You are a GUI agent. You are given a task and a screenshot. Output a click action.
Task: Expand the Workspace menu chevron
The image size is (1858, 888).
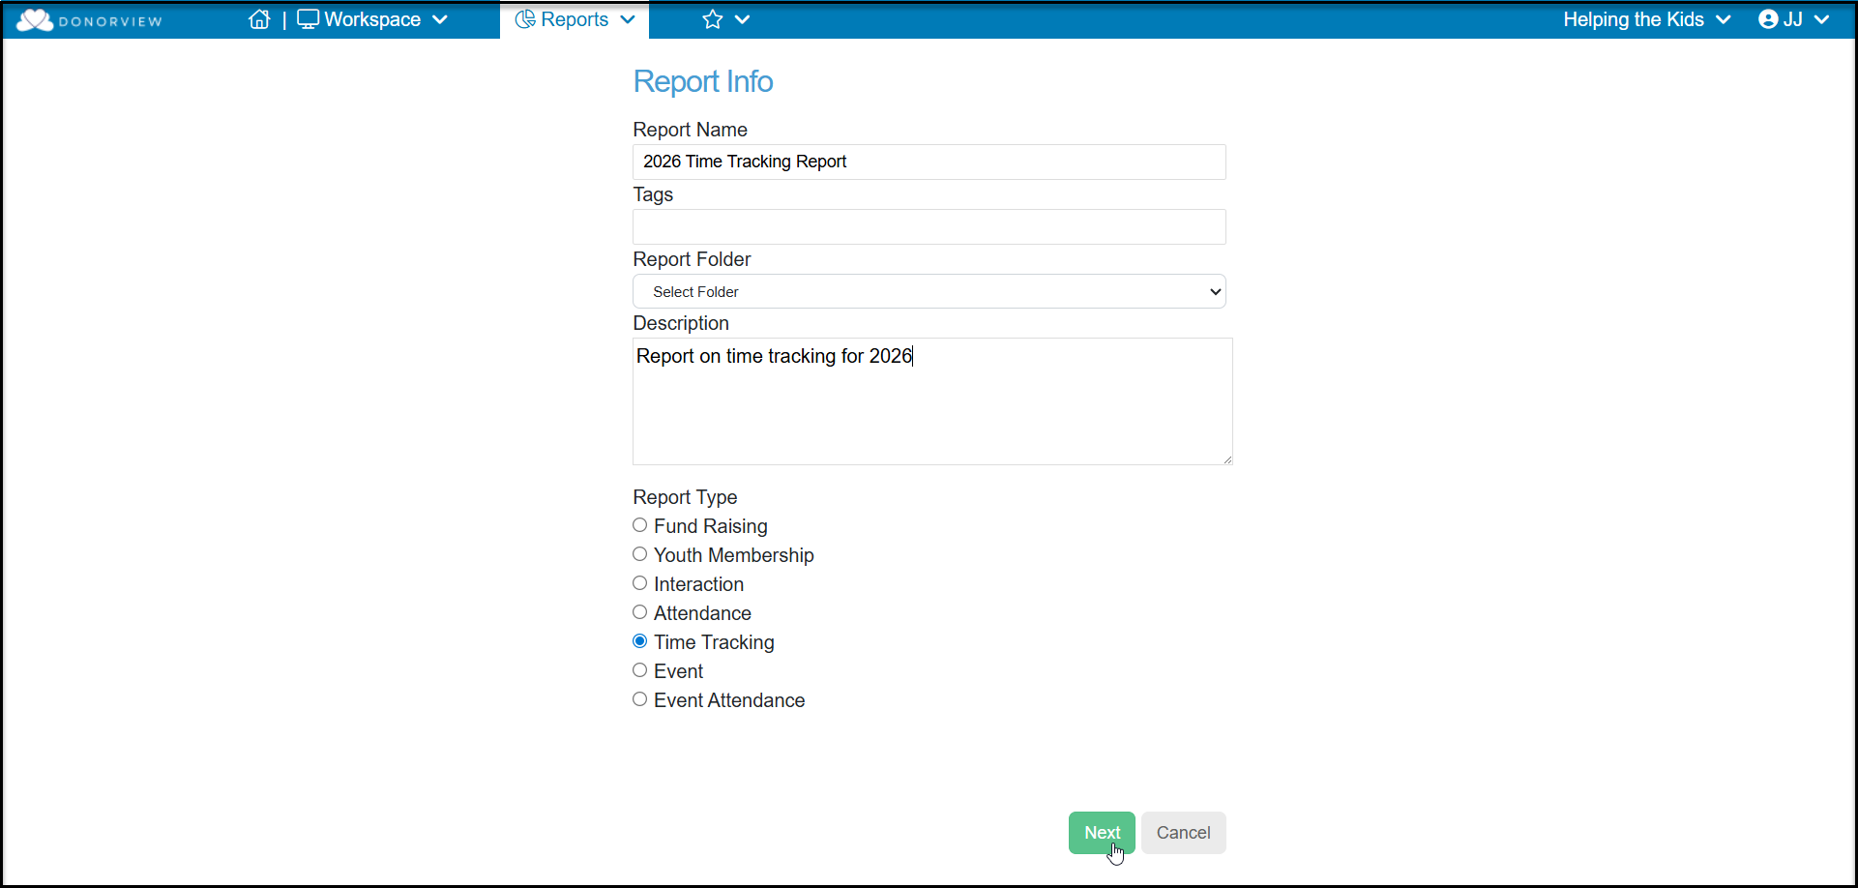(440, 20)
